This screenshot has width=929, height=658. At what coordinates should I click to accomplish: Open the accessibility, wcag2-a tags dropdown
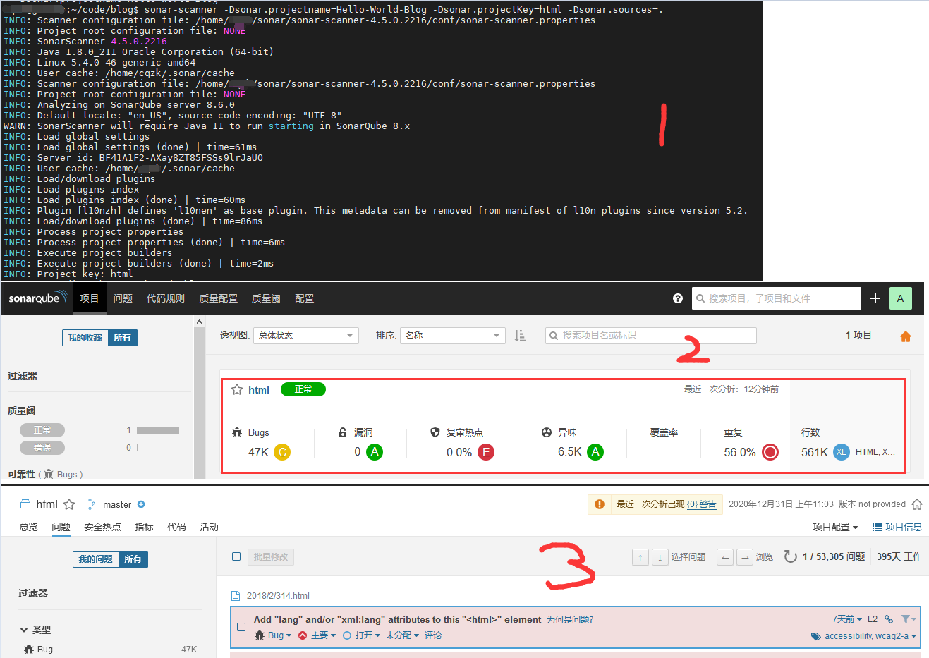864,636
